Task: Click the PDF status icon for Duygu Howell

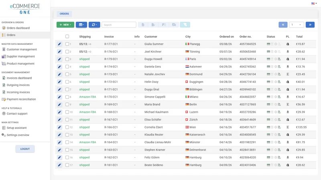Action: tap(279, 59)
